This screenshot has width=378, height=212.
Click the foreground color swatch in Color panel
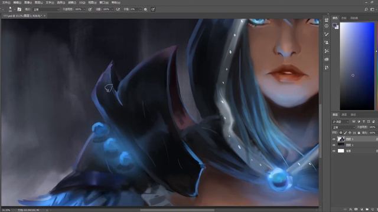point(334,25)
